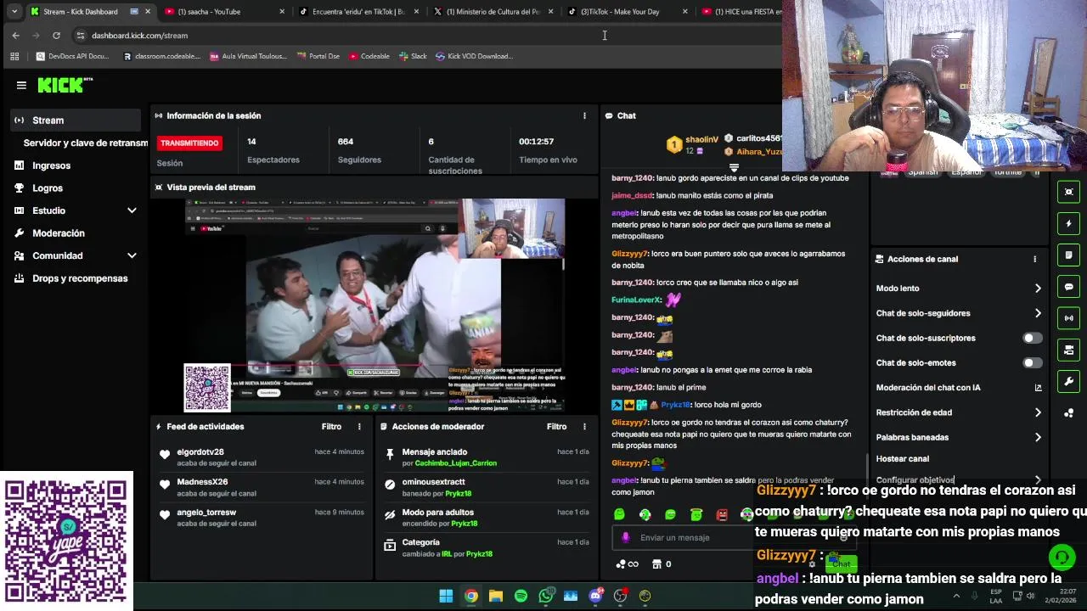Open Moderación in the sidebar

59,233
